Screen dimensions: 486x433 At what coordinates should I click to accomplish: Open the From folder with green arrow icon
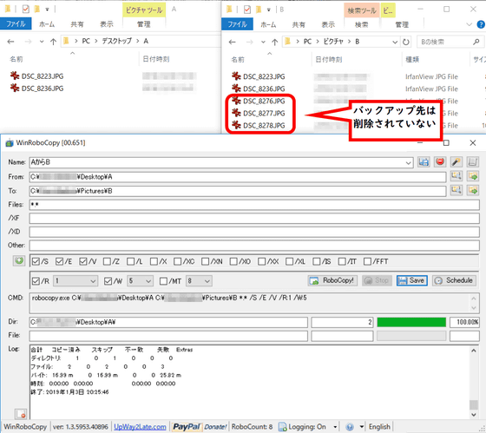pos(473,176)
